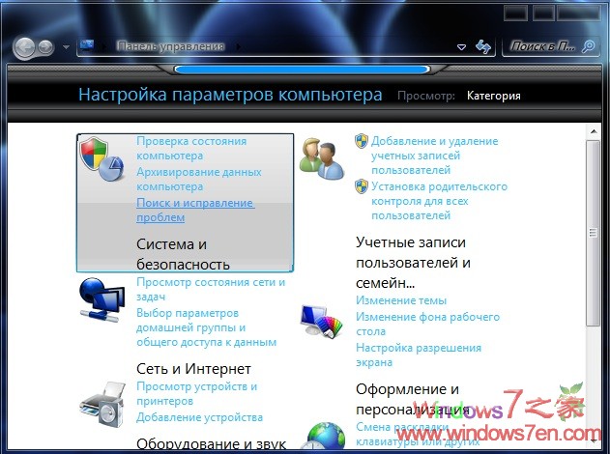Click Установка родительского контроля link
Screen dimensions: 610x454
(x=439, y=201)
